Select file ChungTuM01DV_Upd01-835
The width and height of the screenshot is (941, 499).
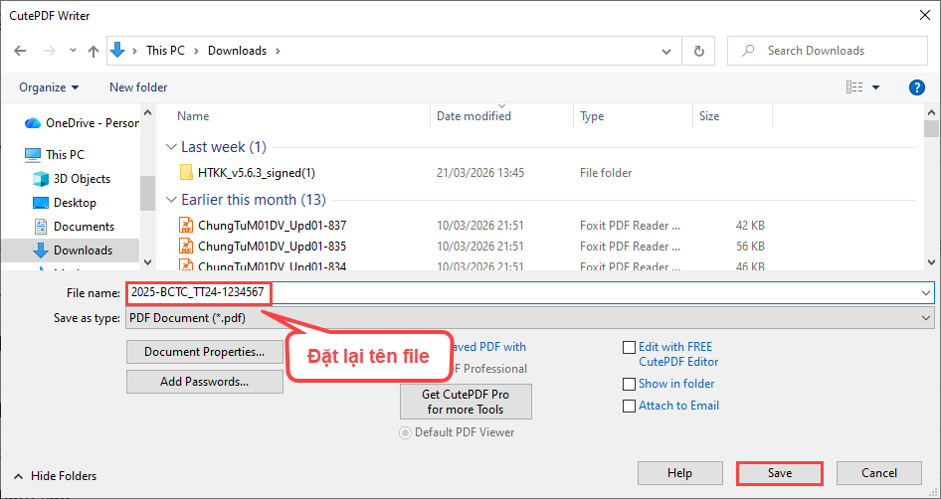(272, 246)
